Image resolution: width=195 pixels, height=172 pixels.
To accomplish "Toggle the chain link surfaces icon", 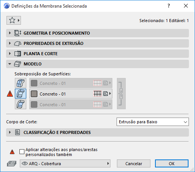I will (x=121, y=94).
